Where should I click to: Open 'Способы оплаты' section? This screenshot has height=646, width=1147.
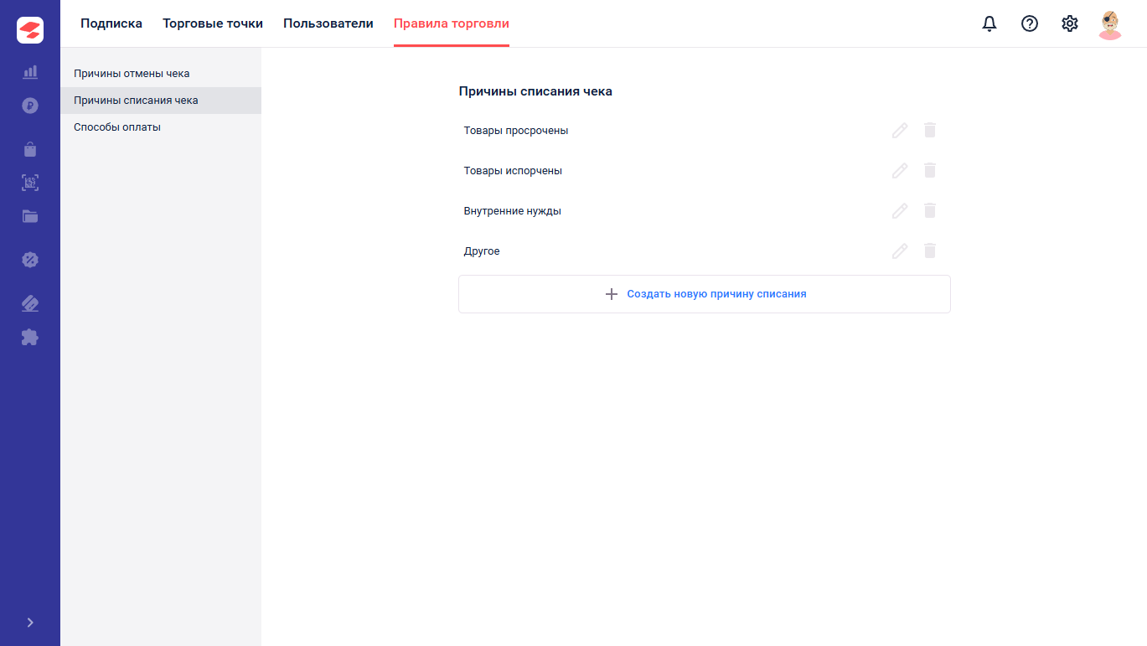pyautogui.click(x=161, y=127)
